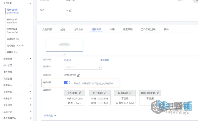Open 弹性伸缩 in sidebar
The width and height of the screenshot is (198, 121).
tap(7, 72)
